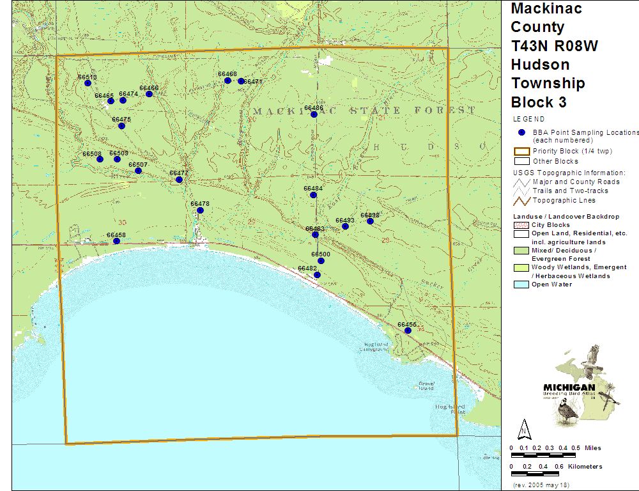639x491 pixels.
Task: Select sampling point 66468
Action: (227, 81)
